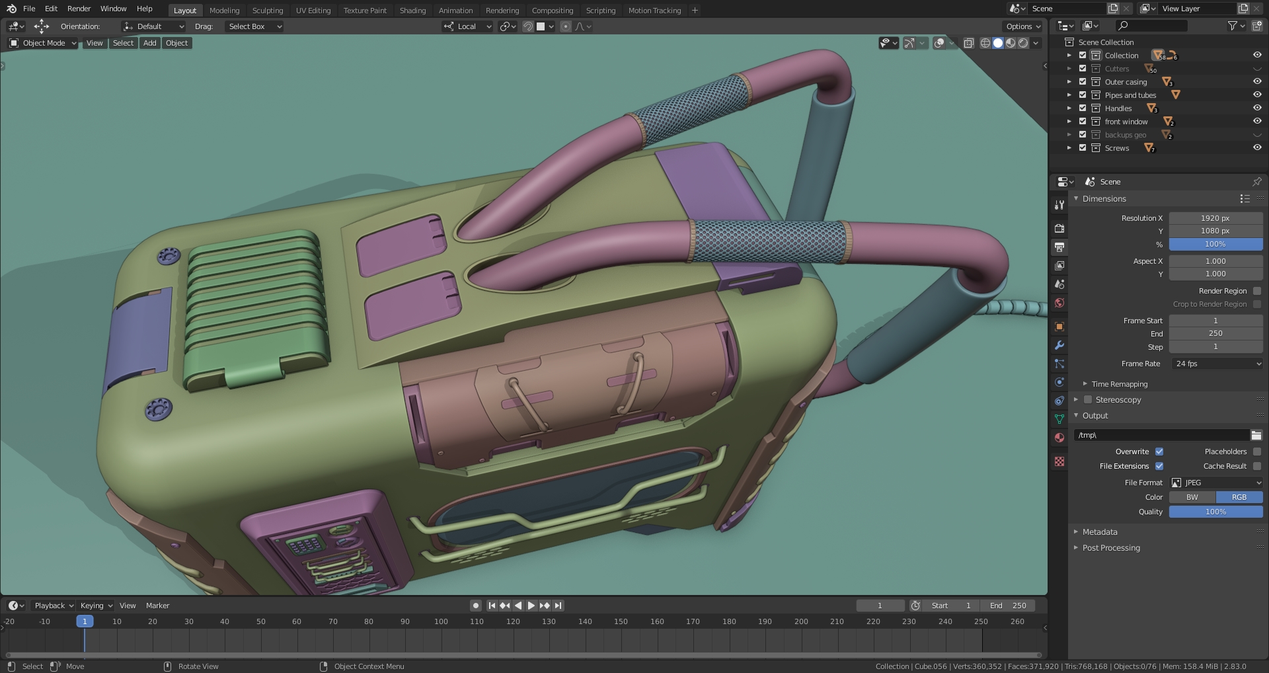Enable the Render Region checkbox
Screen dimensions: 1269x673
point(1257,291)
